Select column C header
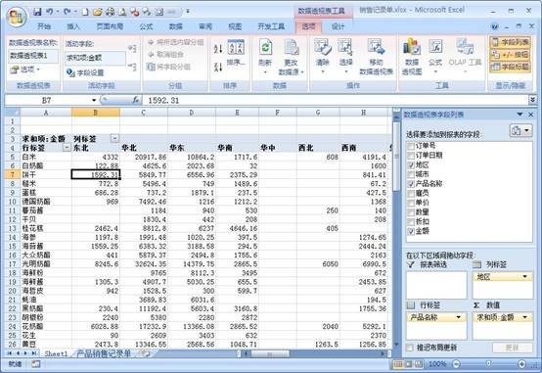The width and height of the screenshot is (542, 373). [144, 113]
